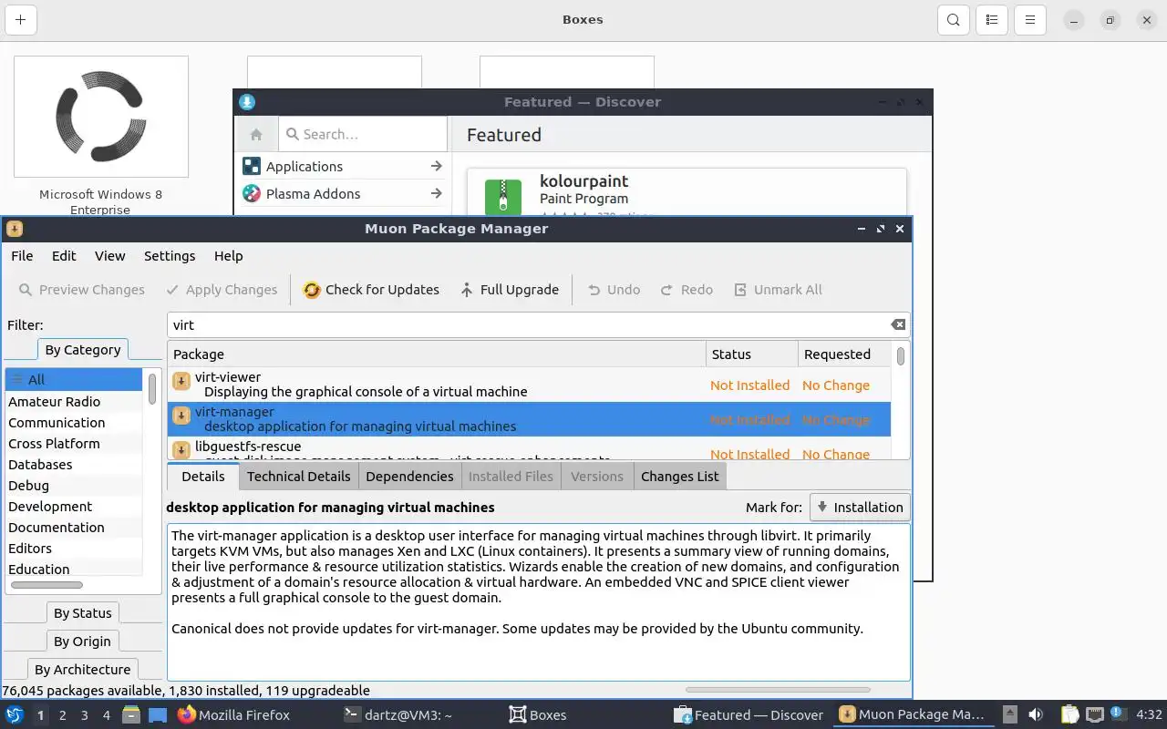Viewport: 1167px width, 729px height.
Task: Click the virt-manager package icon
Action: pos(181,416)
